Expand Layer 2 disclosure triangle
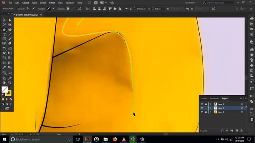This screenshot has height=143, width=255. coord(211,104)
